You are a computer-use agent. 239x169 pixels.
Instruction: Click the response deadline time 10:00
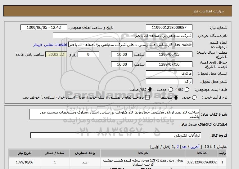tap(122, 54)
